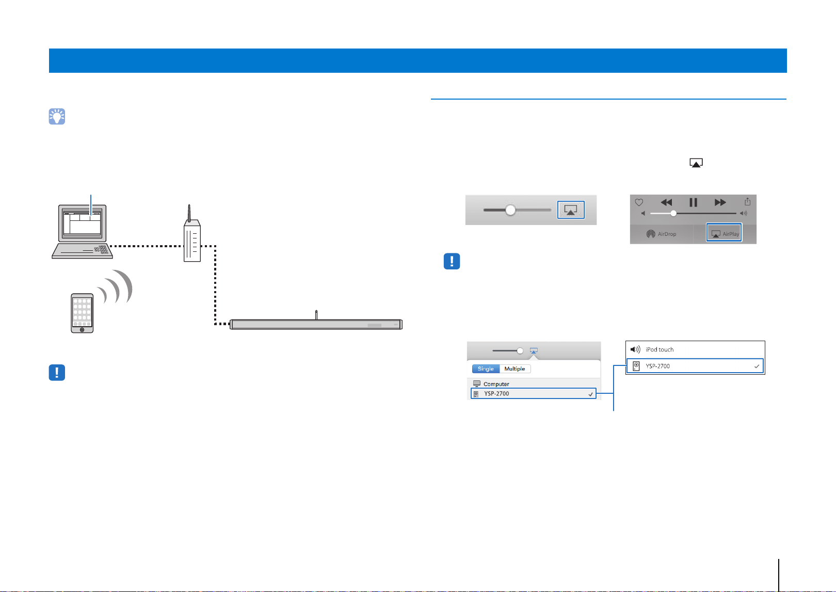The image size is (836, 592).
Task: Select the Multiple tab in AirPlay popup
Action: click(515, 369)
